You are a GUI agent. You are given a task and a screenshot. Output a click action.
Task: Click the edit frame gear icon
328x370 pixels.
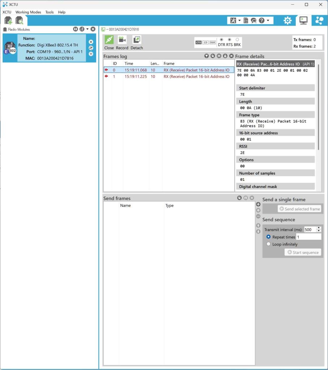pos(258,210)
